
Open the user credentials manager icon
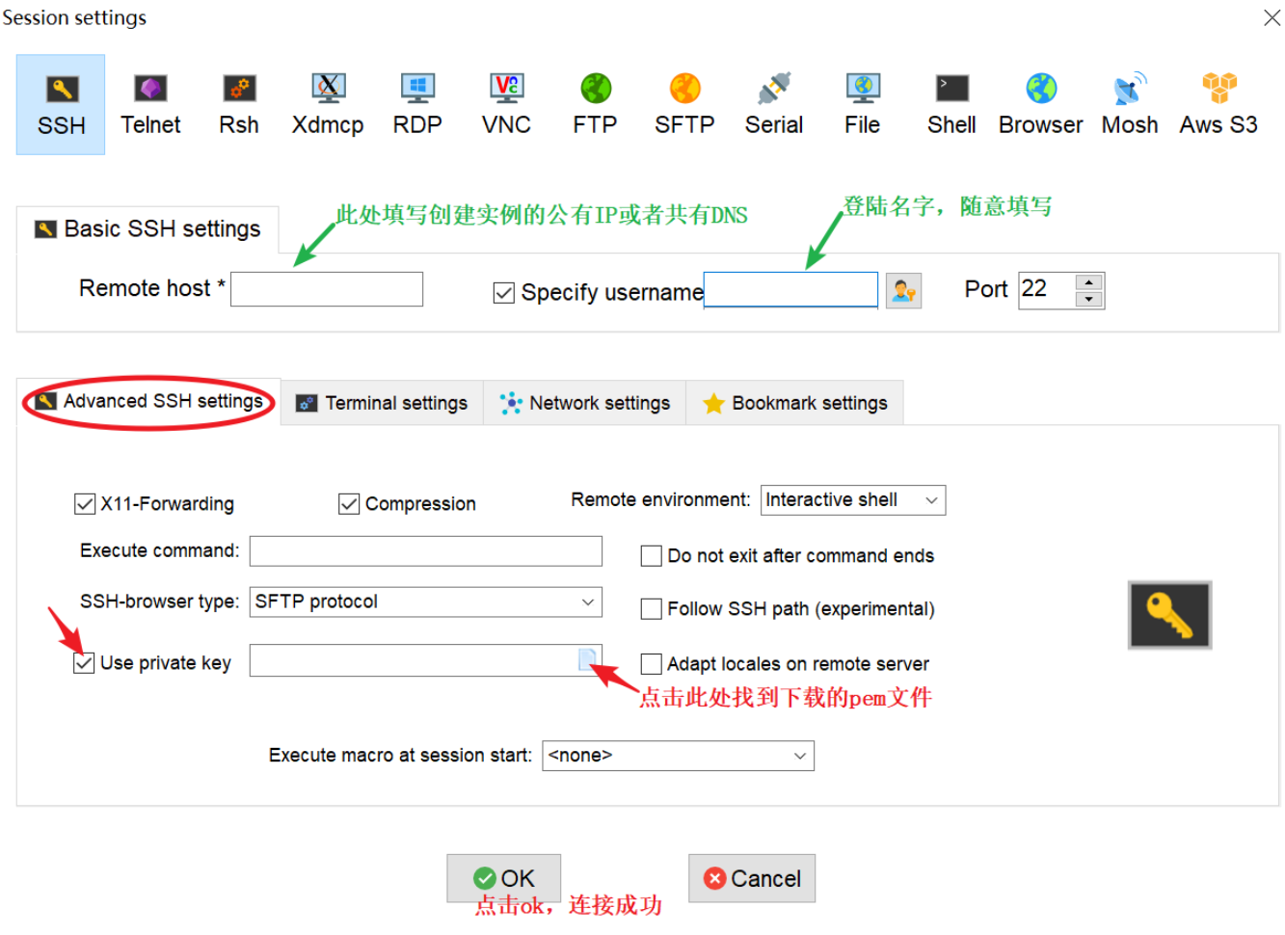point(903,290)
